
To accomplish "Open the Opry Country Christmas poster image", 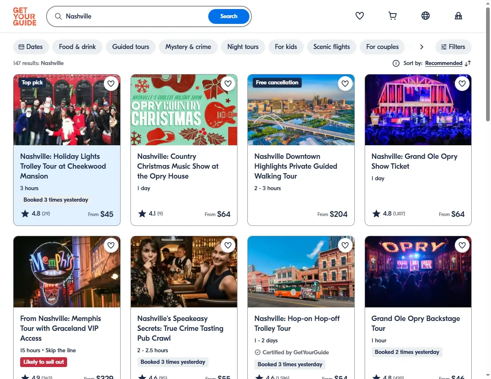I will (x=184, y=110).
